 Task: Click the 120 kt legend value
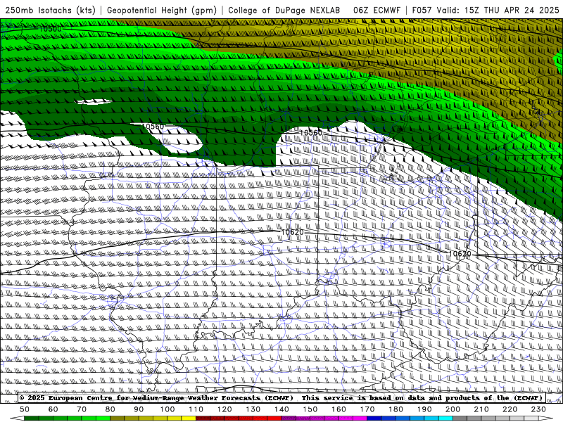coord(224,409)
